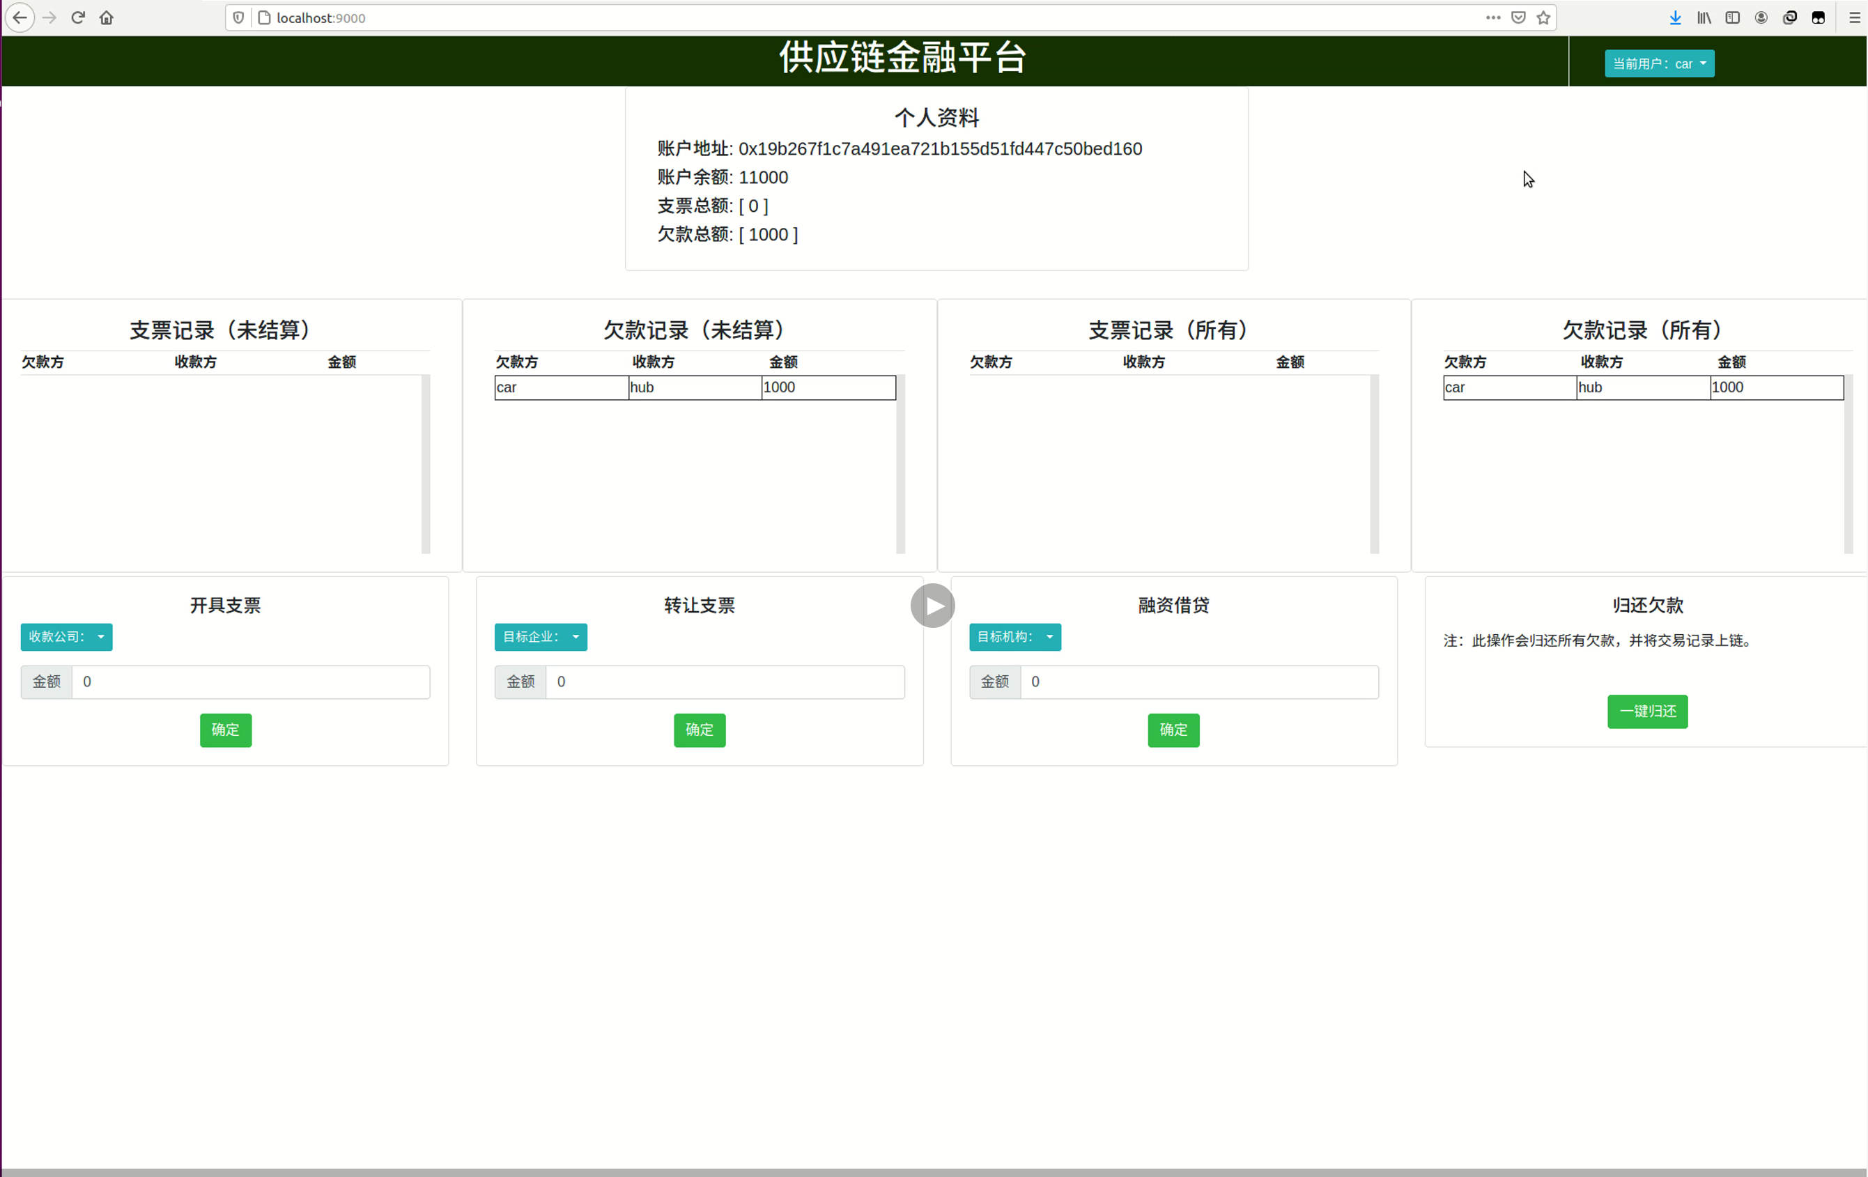Expand the 收款公司 dropdown
Screen dimensions: 1868x1177
(66, 637)
